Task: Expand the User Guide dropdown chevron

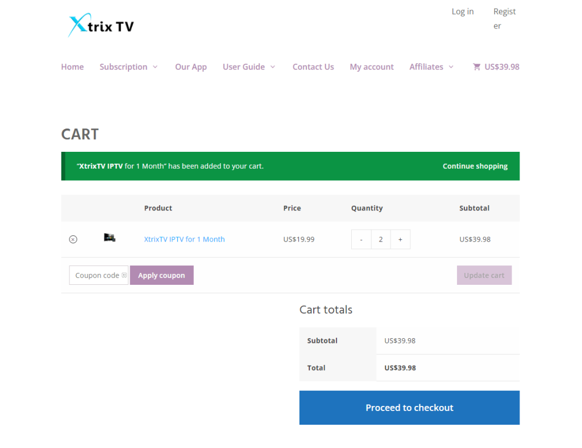Action: point(273,67)
